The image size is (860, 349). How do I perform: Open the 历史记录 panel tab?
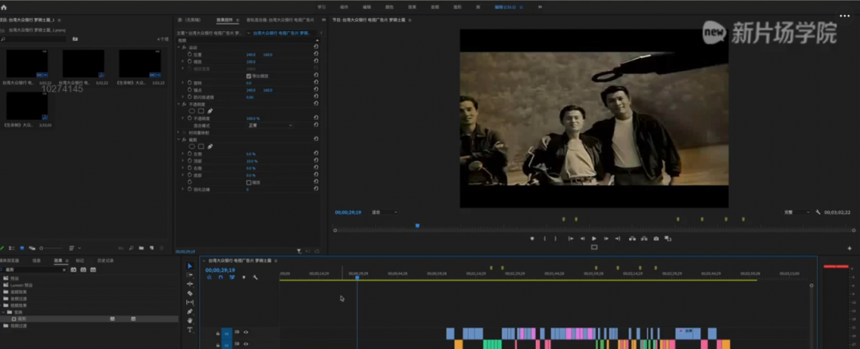tap(106, 261)
